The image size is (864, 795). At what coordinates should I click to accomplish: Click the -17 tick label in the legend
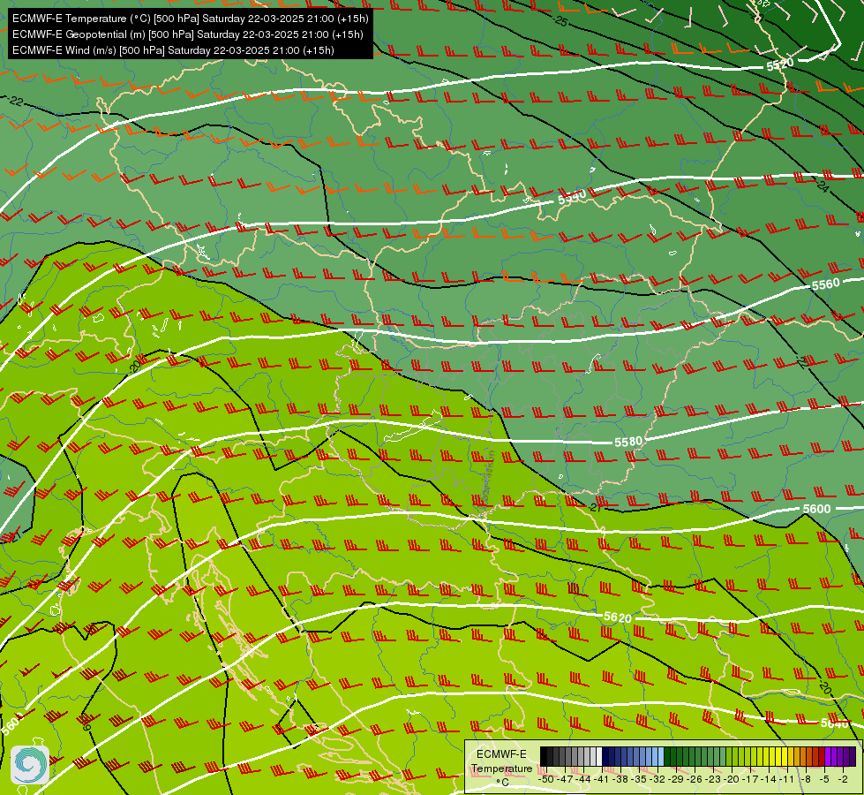[x=750, y=780]
